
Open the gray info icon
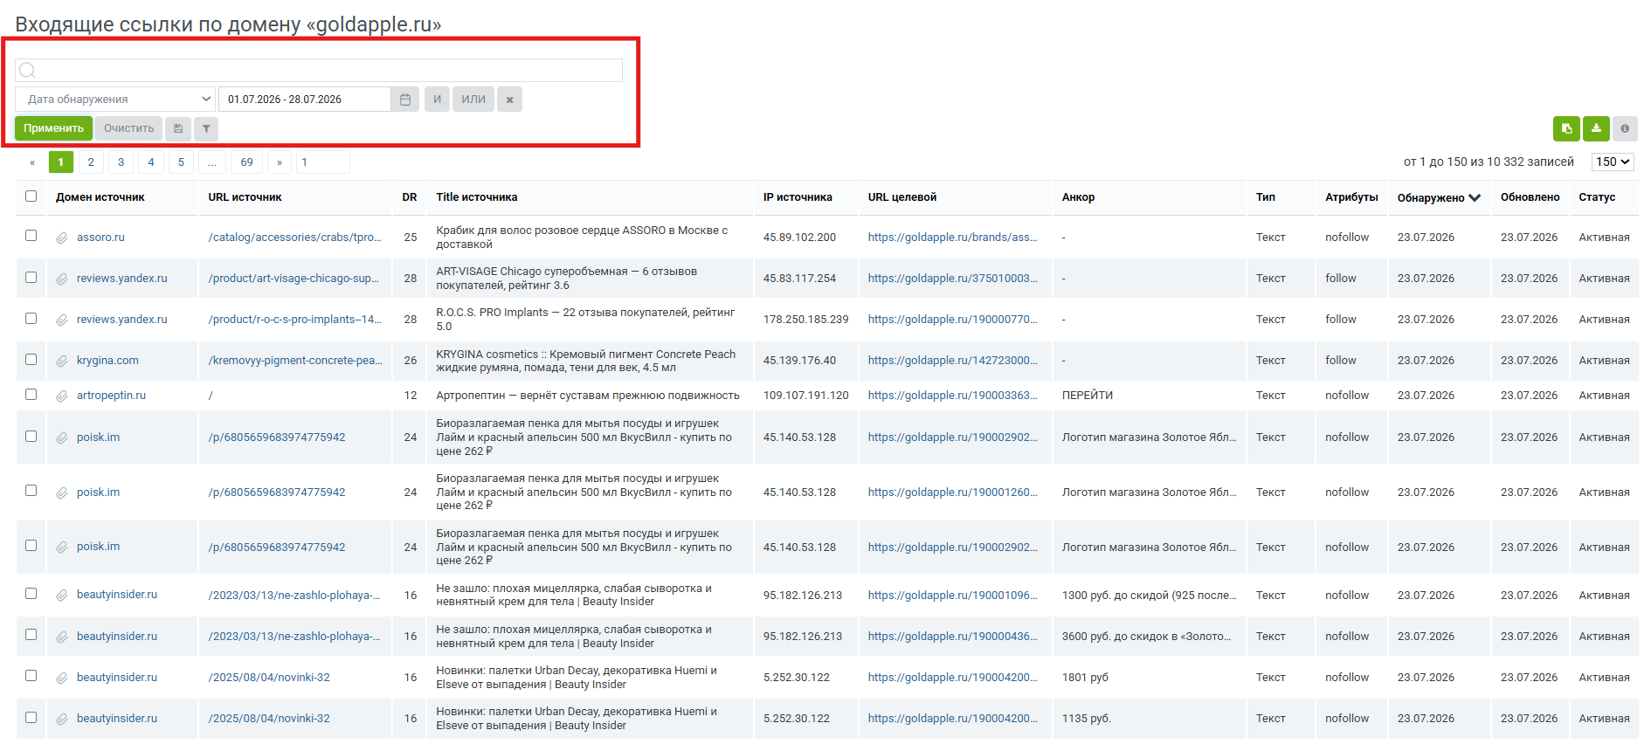tap(1625, 128)
